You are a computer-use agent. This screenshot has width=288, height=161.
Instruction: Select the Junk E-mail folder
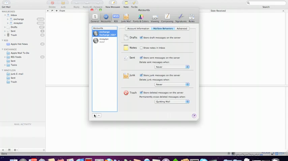pos(17,74)
